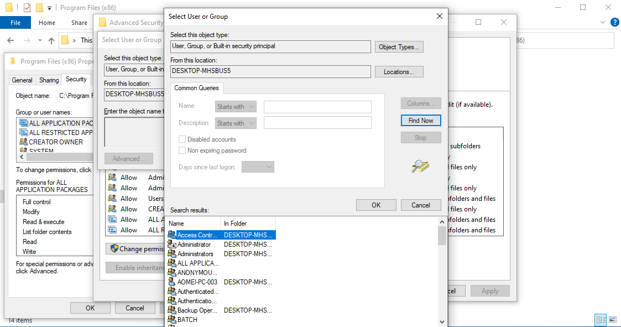The image size is (621, 327).
Task: Click Apply in Advanced Security window
Action: [490, 291]
